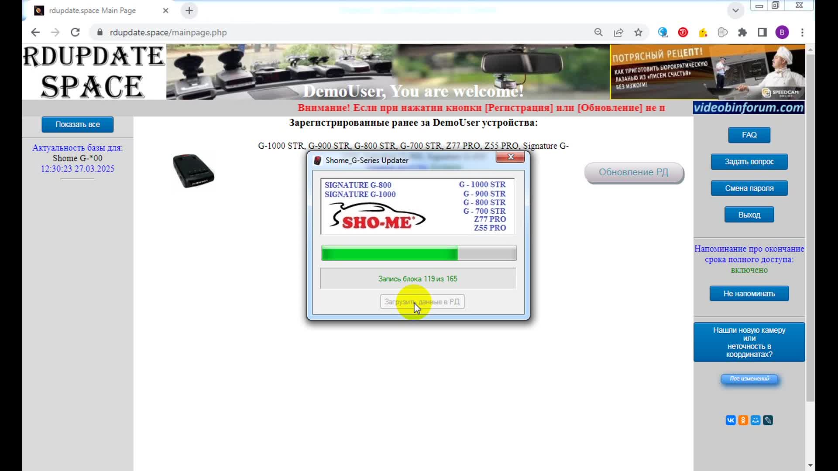Expand the tab search chevron
Image resolution: width=838 pixels, height=471 pixels.
point(735,10)
